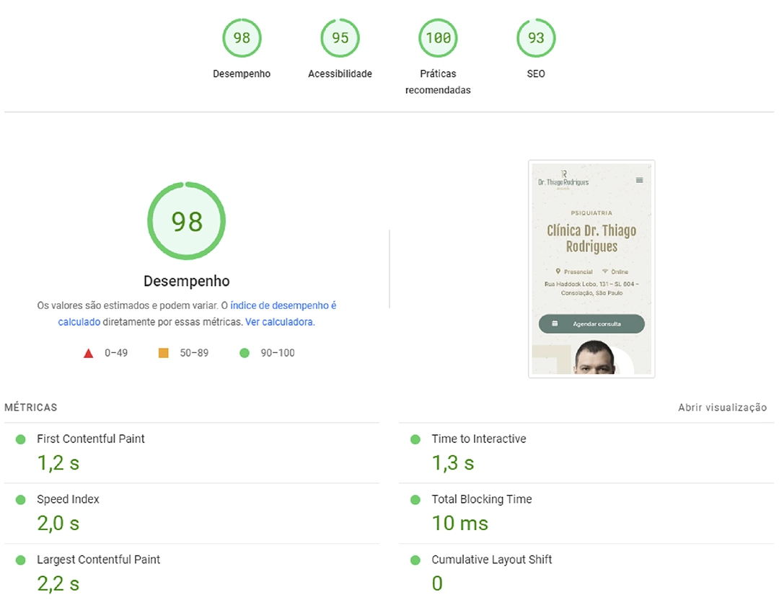The image size is (779, 600).
Task: Click the Desempenho score gauge showing 98
Action: 242,38
